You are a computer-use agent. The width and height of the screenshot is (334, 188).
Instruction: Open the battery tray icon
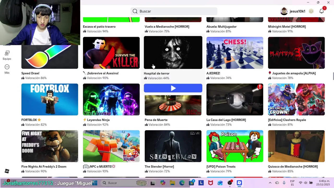pos(311,183)
